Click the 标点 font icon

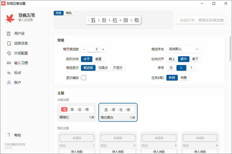pos(9,73)
